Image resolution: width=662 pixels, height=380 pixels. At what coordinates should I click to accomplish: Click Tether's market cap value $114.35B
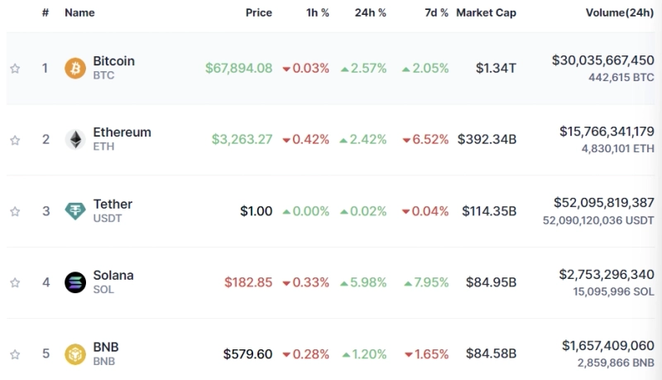[x=489, y=211]
